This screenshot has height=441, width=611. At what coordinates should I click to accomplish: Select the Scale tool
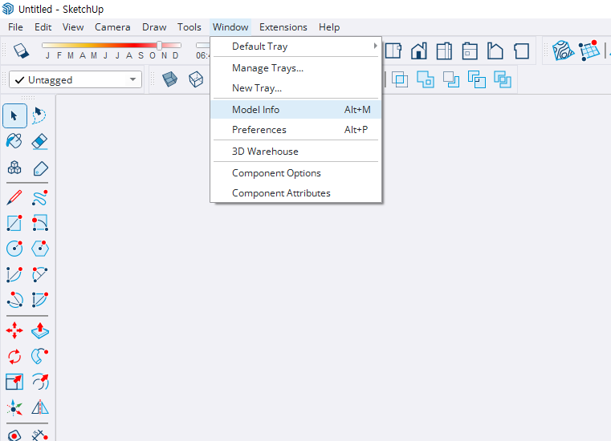coord(14,382)
